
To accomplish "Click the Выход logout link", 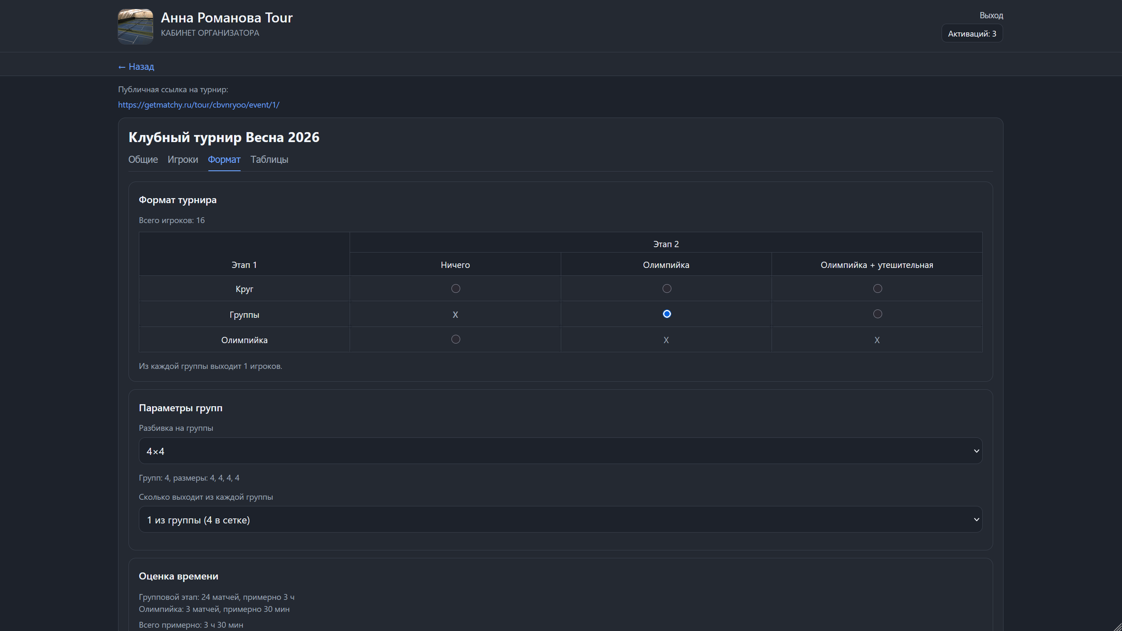I will click(x=991, y=16).
